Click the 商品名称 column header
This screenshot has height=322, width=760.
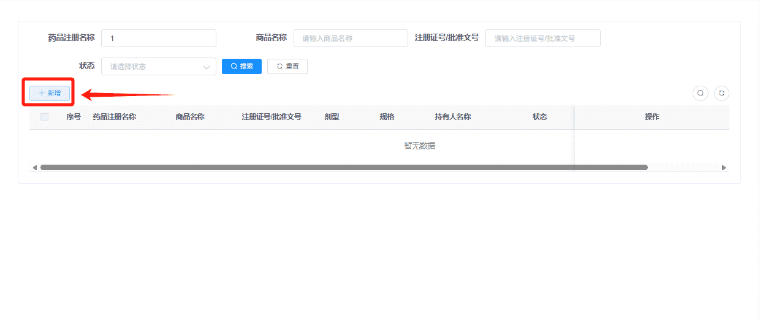click(189, 117)
